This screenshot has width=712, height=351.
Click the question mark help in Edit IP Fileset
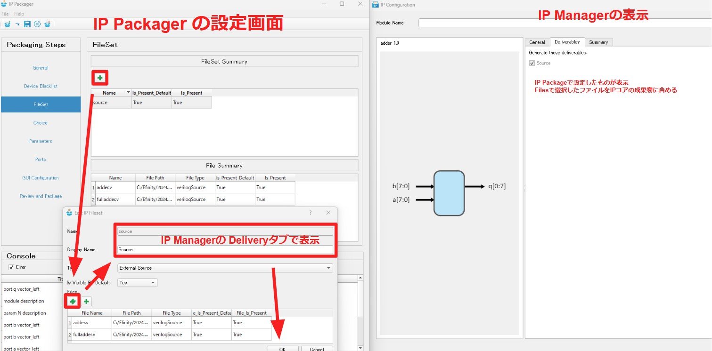click(x=310, y=213)
